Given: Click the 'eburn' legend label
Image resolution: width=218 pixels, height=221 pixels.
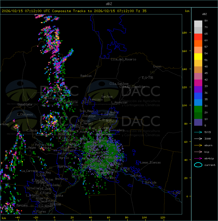Looking at the screenshot, I should click(x=208, y=145).
